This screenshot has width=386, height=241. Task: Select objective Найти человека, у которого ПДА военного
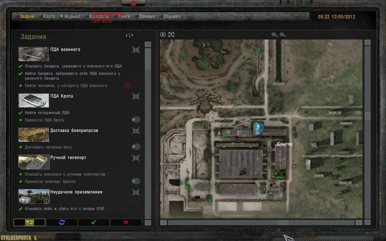click(66, 86)
